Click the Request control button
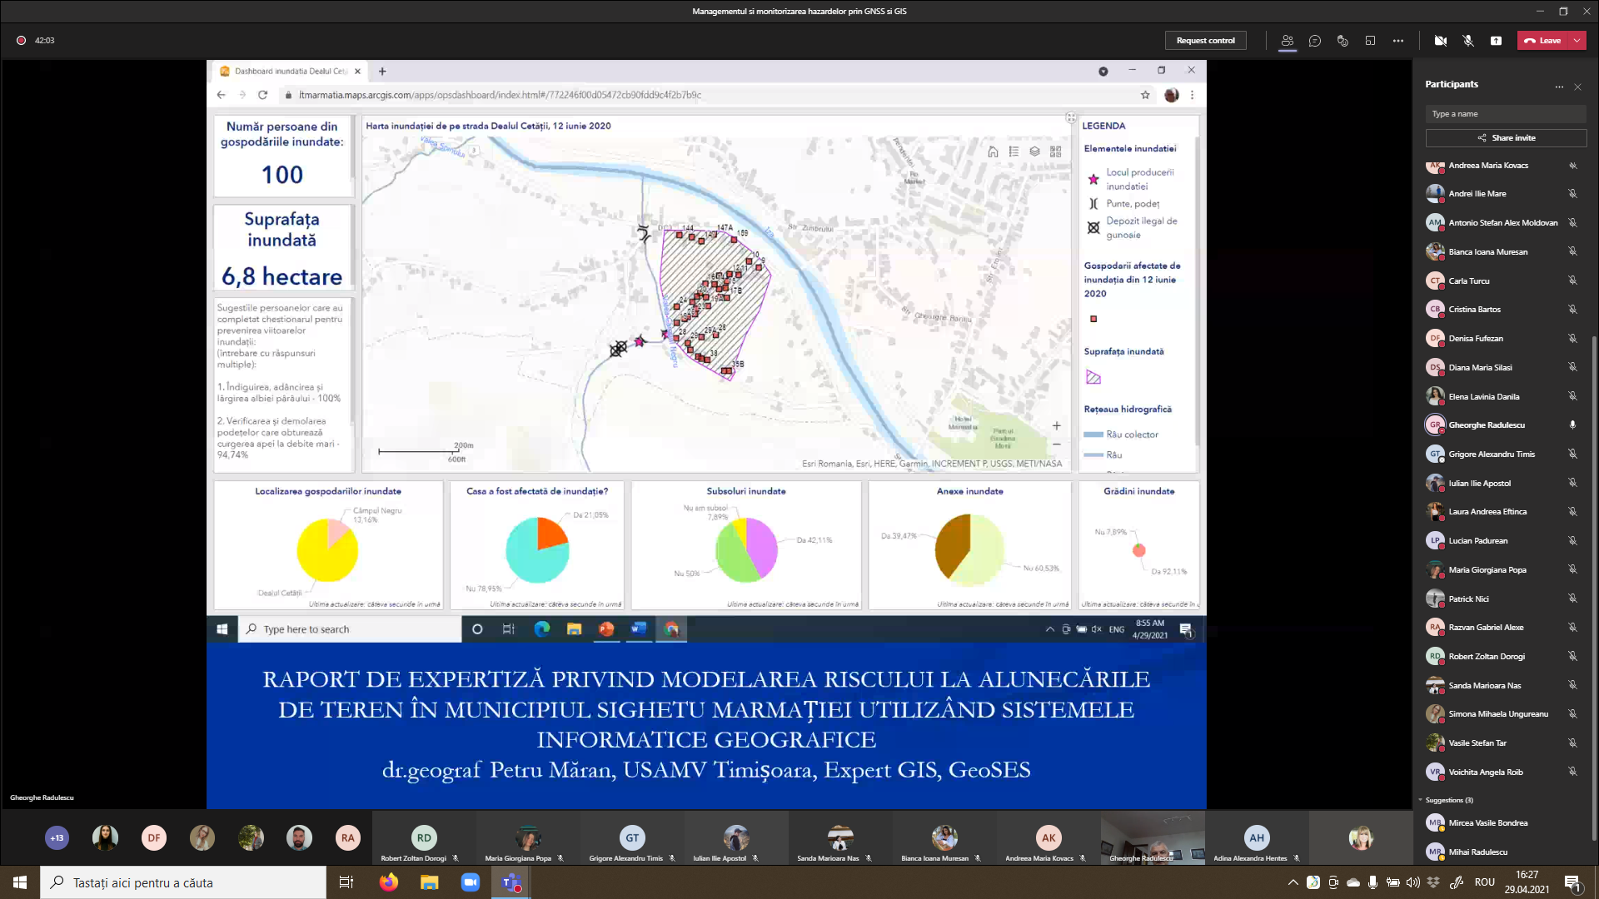1599x899 pixels. pos(1205,41)
